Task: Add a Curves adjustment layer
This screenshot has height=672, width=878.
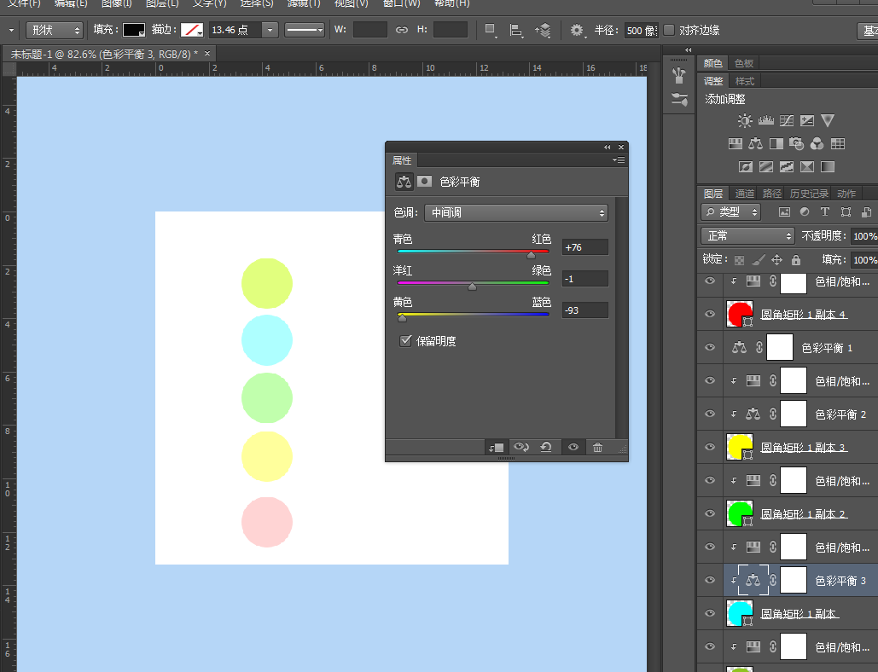Action: click(786, 121)
